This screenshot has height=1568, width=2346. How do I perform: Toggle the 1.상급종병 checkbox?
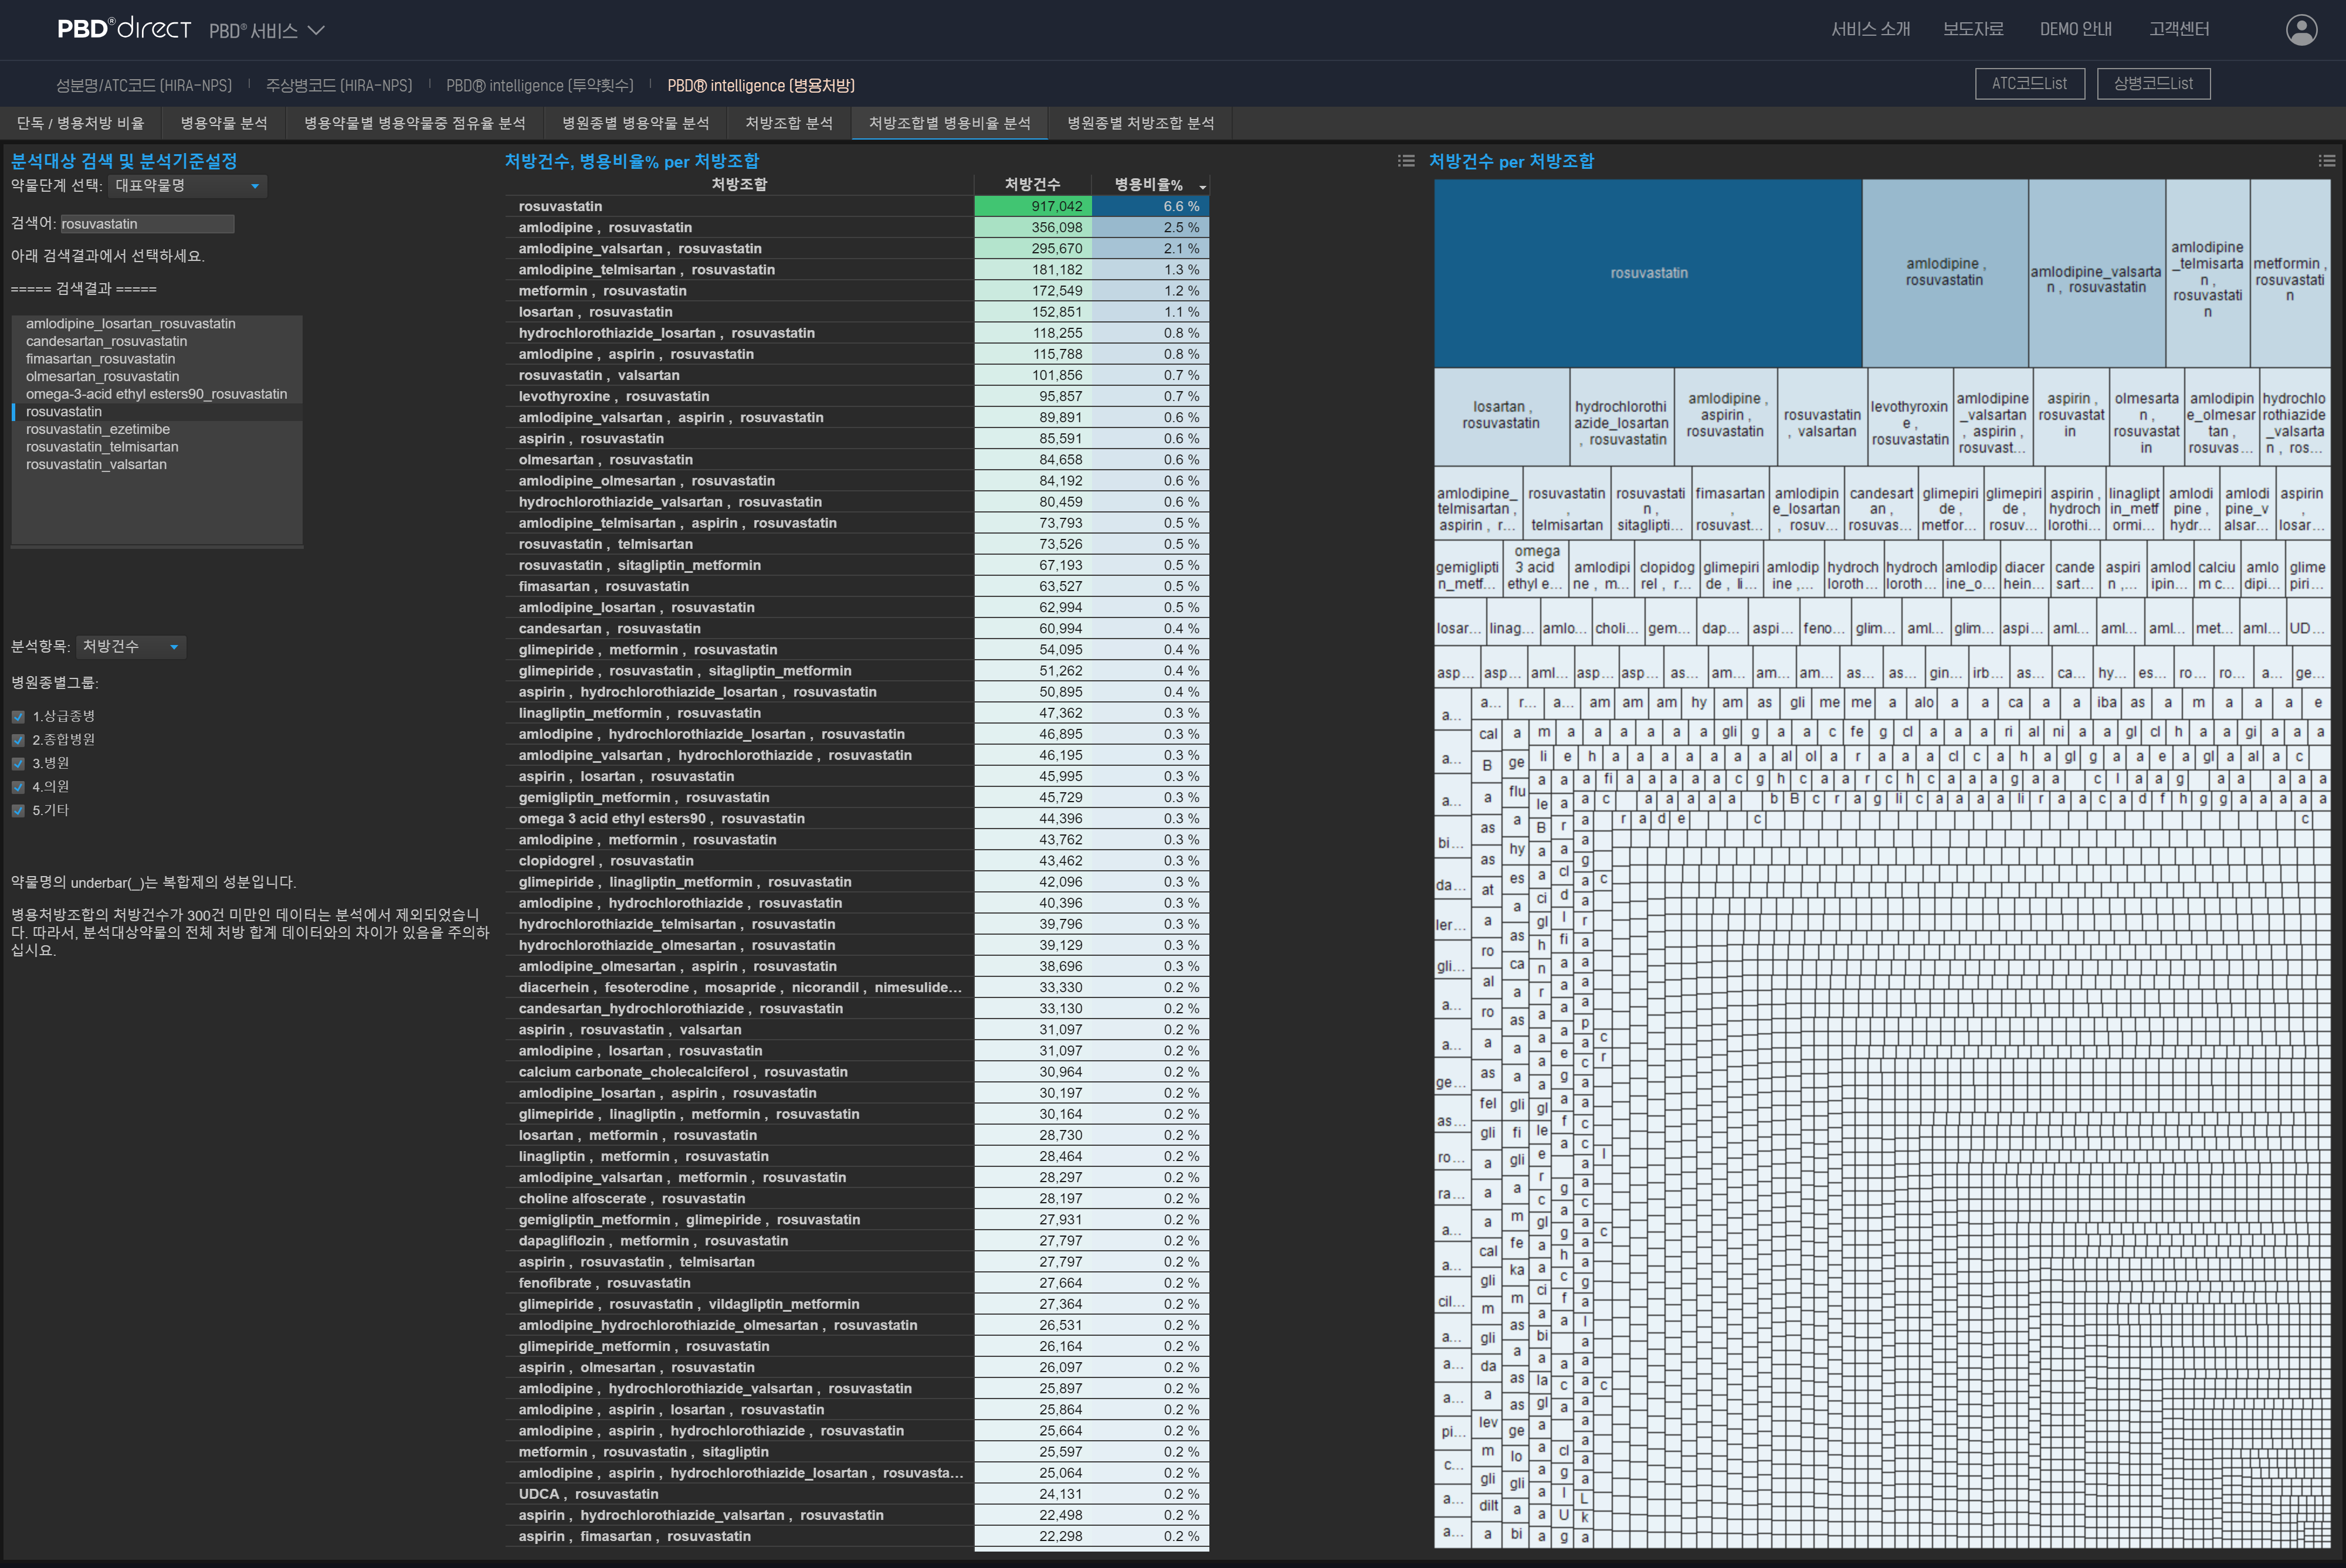(18, 717)
